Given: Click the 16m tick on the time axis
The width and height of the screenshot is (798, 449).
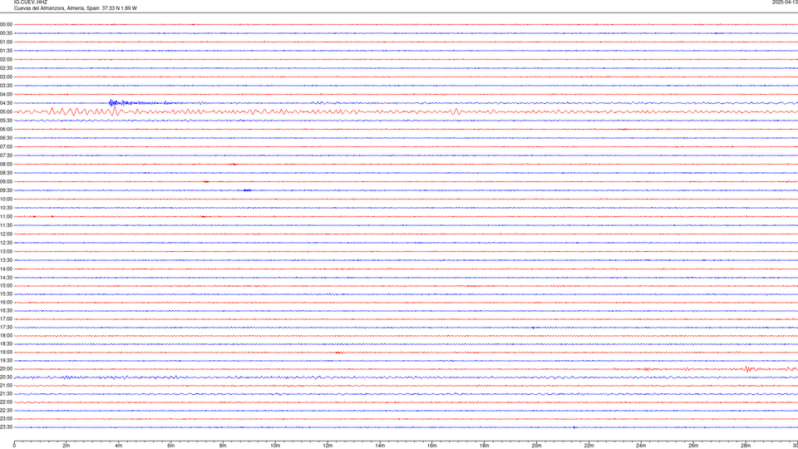Looking at the screenshot, I should click(432, 446).
